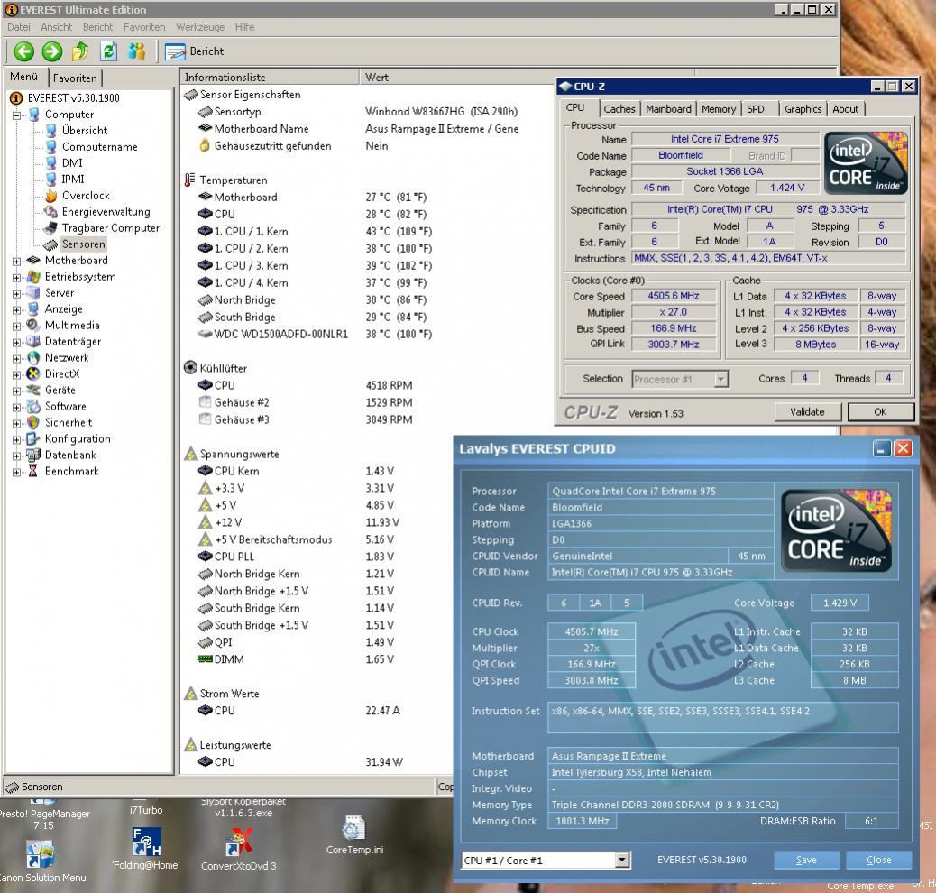The width and height of the screenshot is (936, 893).
Task: Open the CoreTemp.ini desktop file
Action: coord(354,834)
